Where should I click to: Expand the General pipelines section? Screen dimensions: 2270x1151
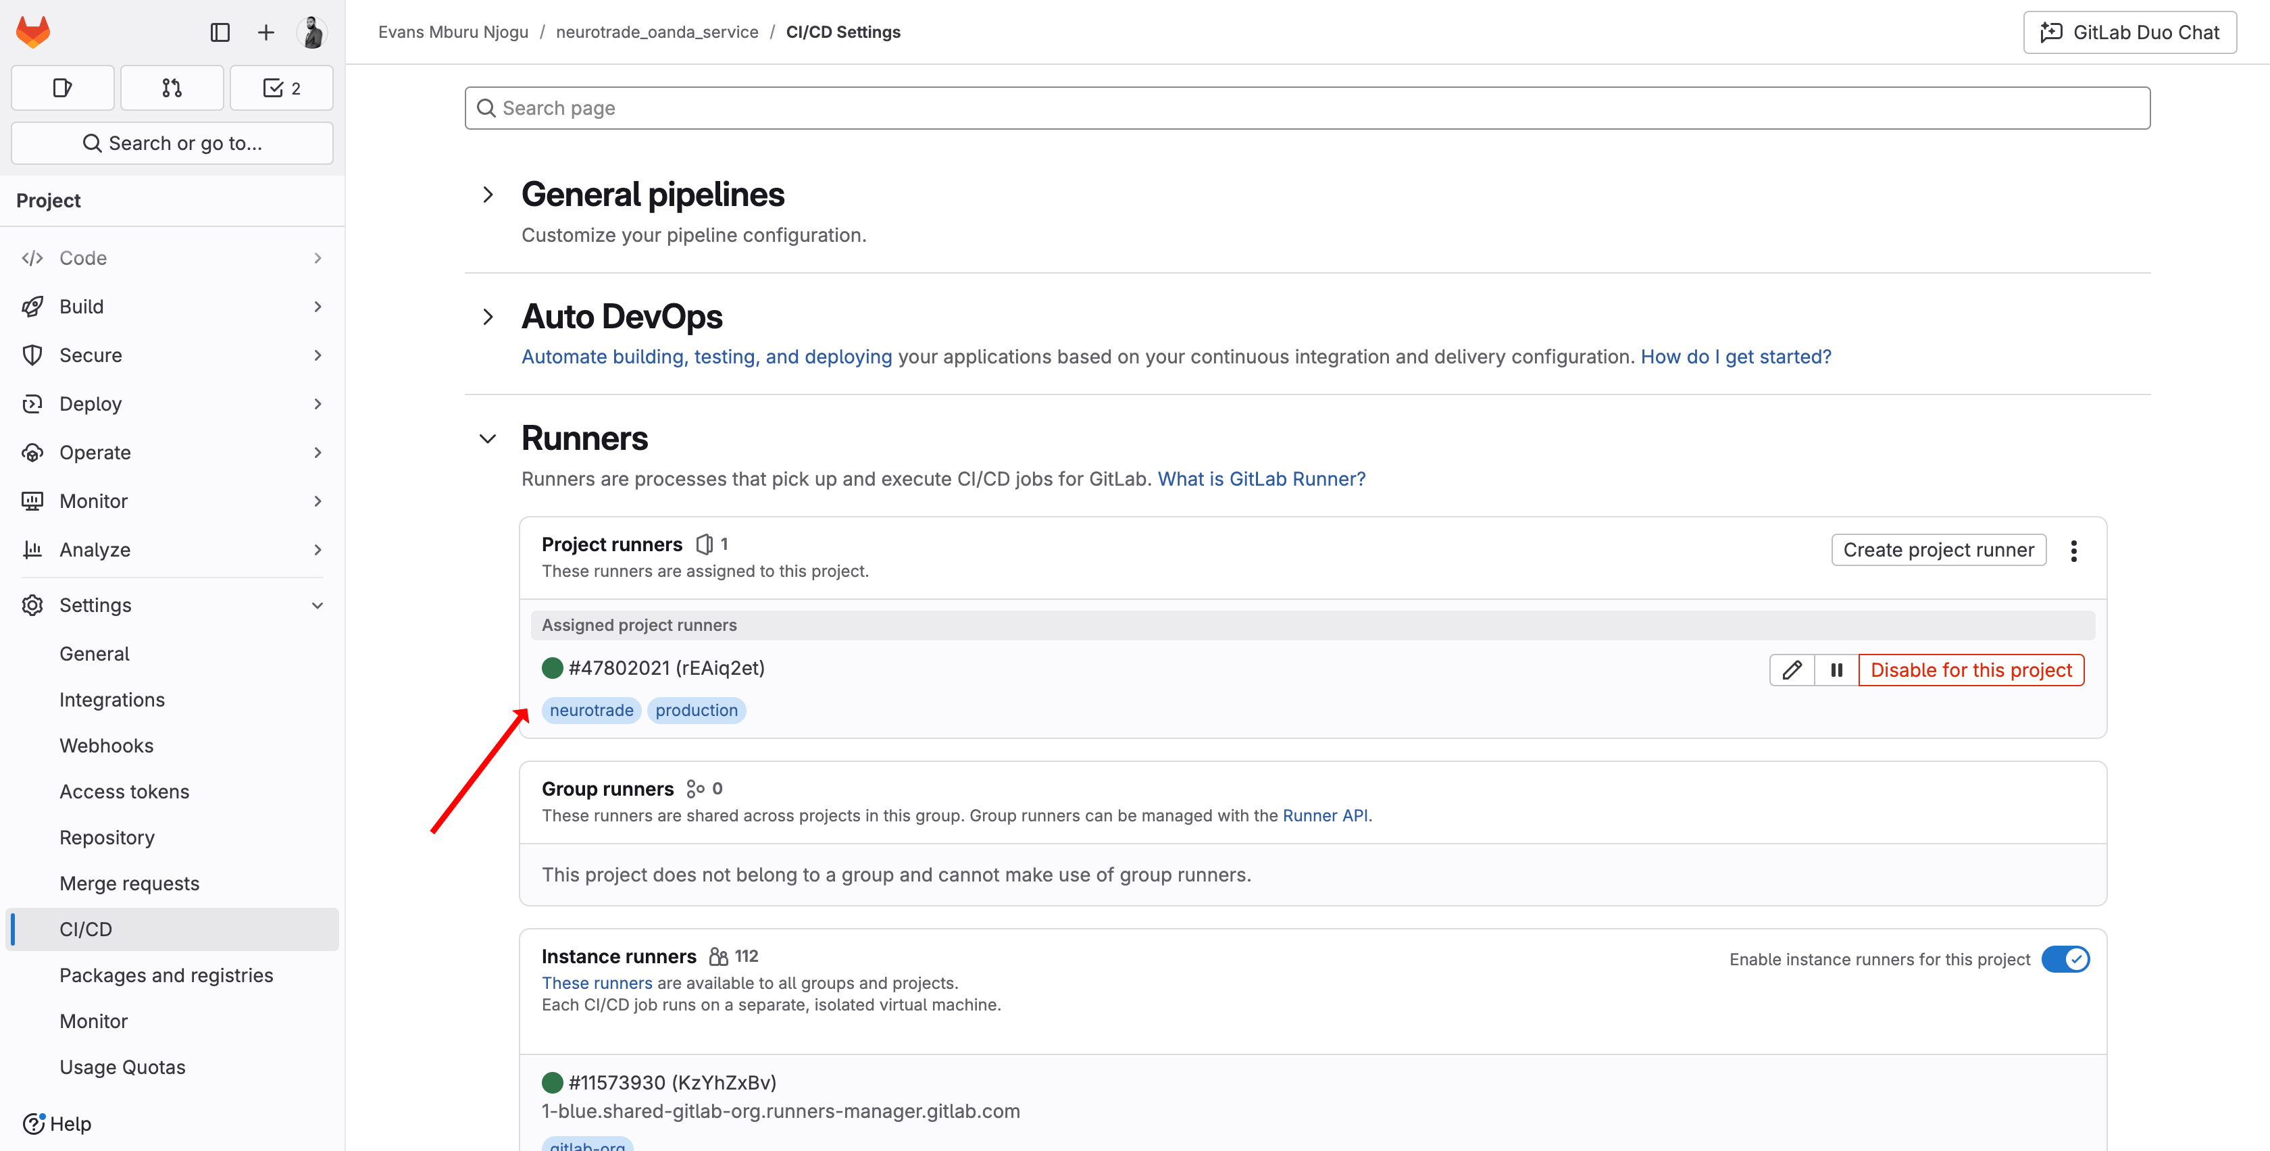[488, 195]
